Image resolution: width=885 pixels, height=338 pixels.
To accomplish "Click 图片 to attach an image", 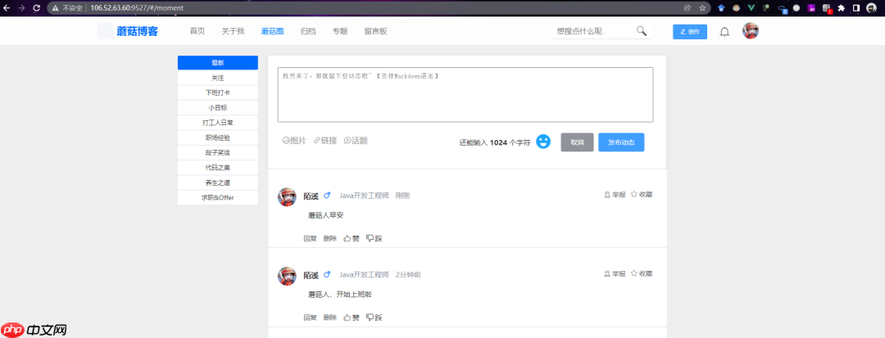I will click(x=294, y=140).
